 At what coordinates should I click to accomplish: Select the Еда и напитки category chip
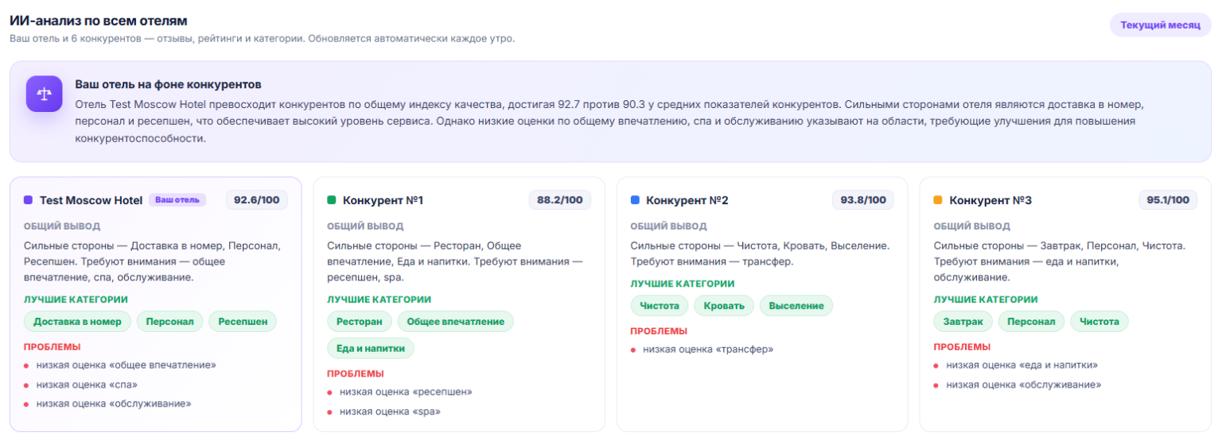[x=371, y=348]
